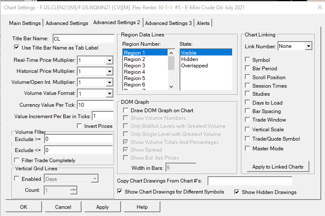Open the Alerts tab

(203, 23)
